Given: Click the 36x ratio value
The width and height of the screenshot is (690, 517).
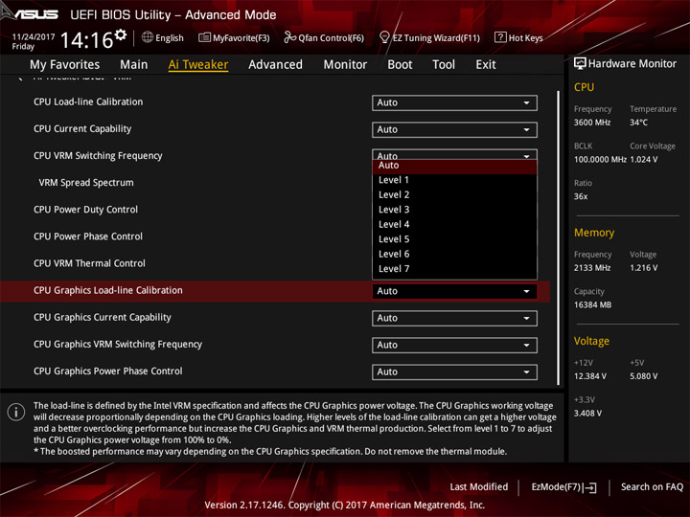Looking at the screenshot, I should click(581, 196).
